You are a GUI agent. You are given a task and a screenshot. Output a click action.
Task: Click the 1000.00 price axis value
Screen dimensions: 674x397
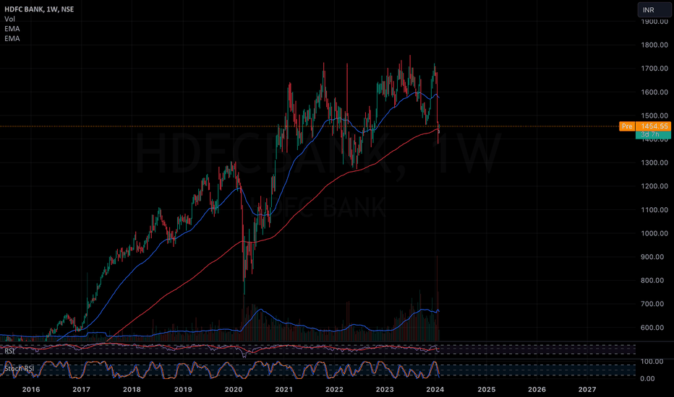pyautogui.click(x=654, y=233)
